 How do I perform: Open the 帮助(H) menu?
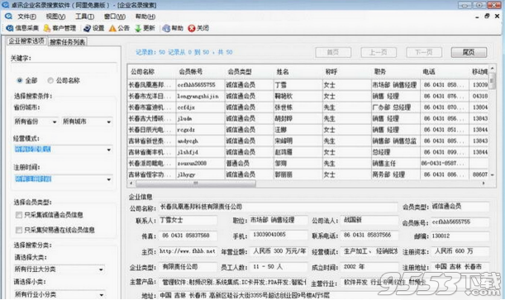coord(145,17)
